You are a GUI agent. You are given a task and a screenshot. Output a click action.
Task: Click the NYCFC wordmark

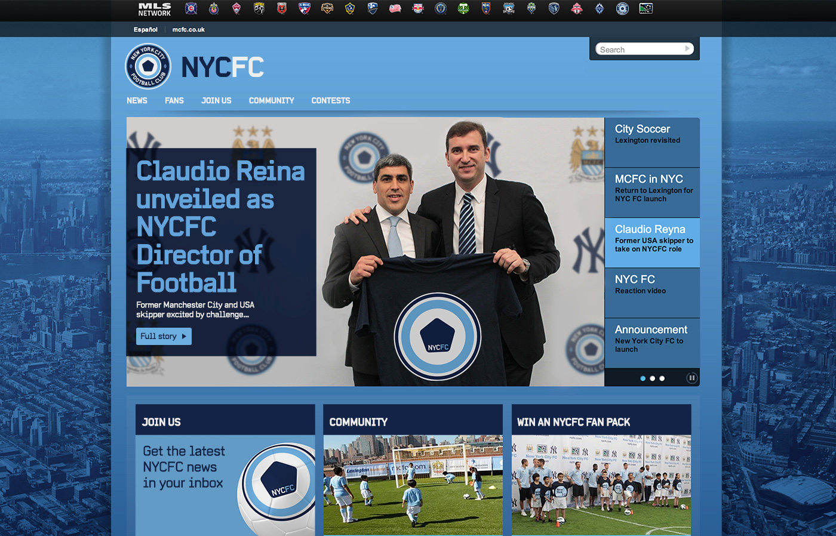[222, 67]
